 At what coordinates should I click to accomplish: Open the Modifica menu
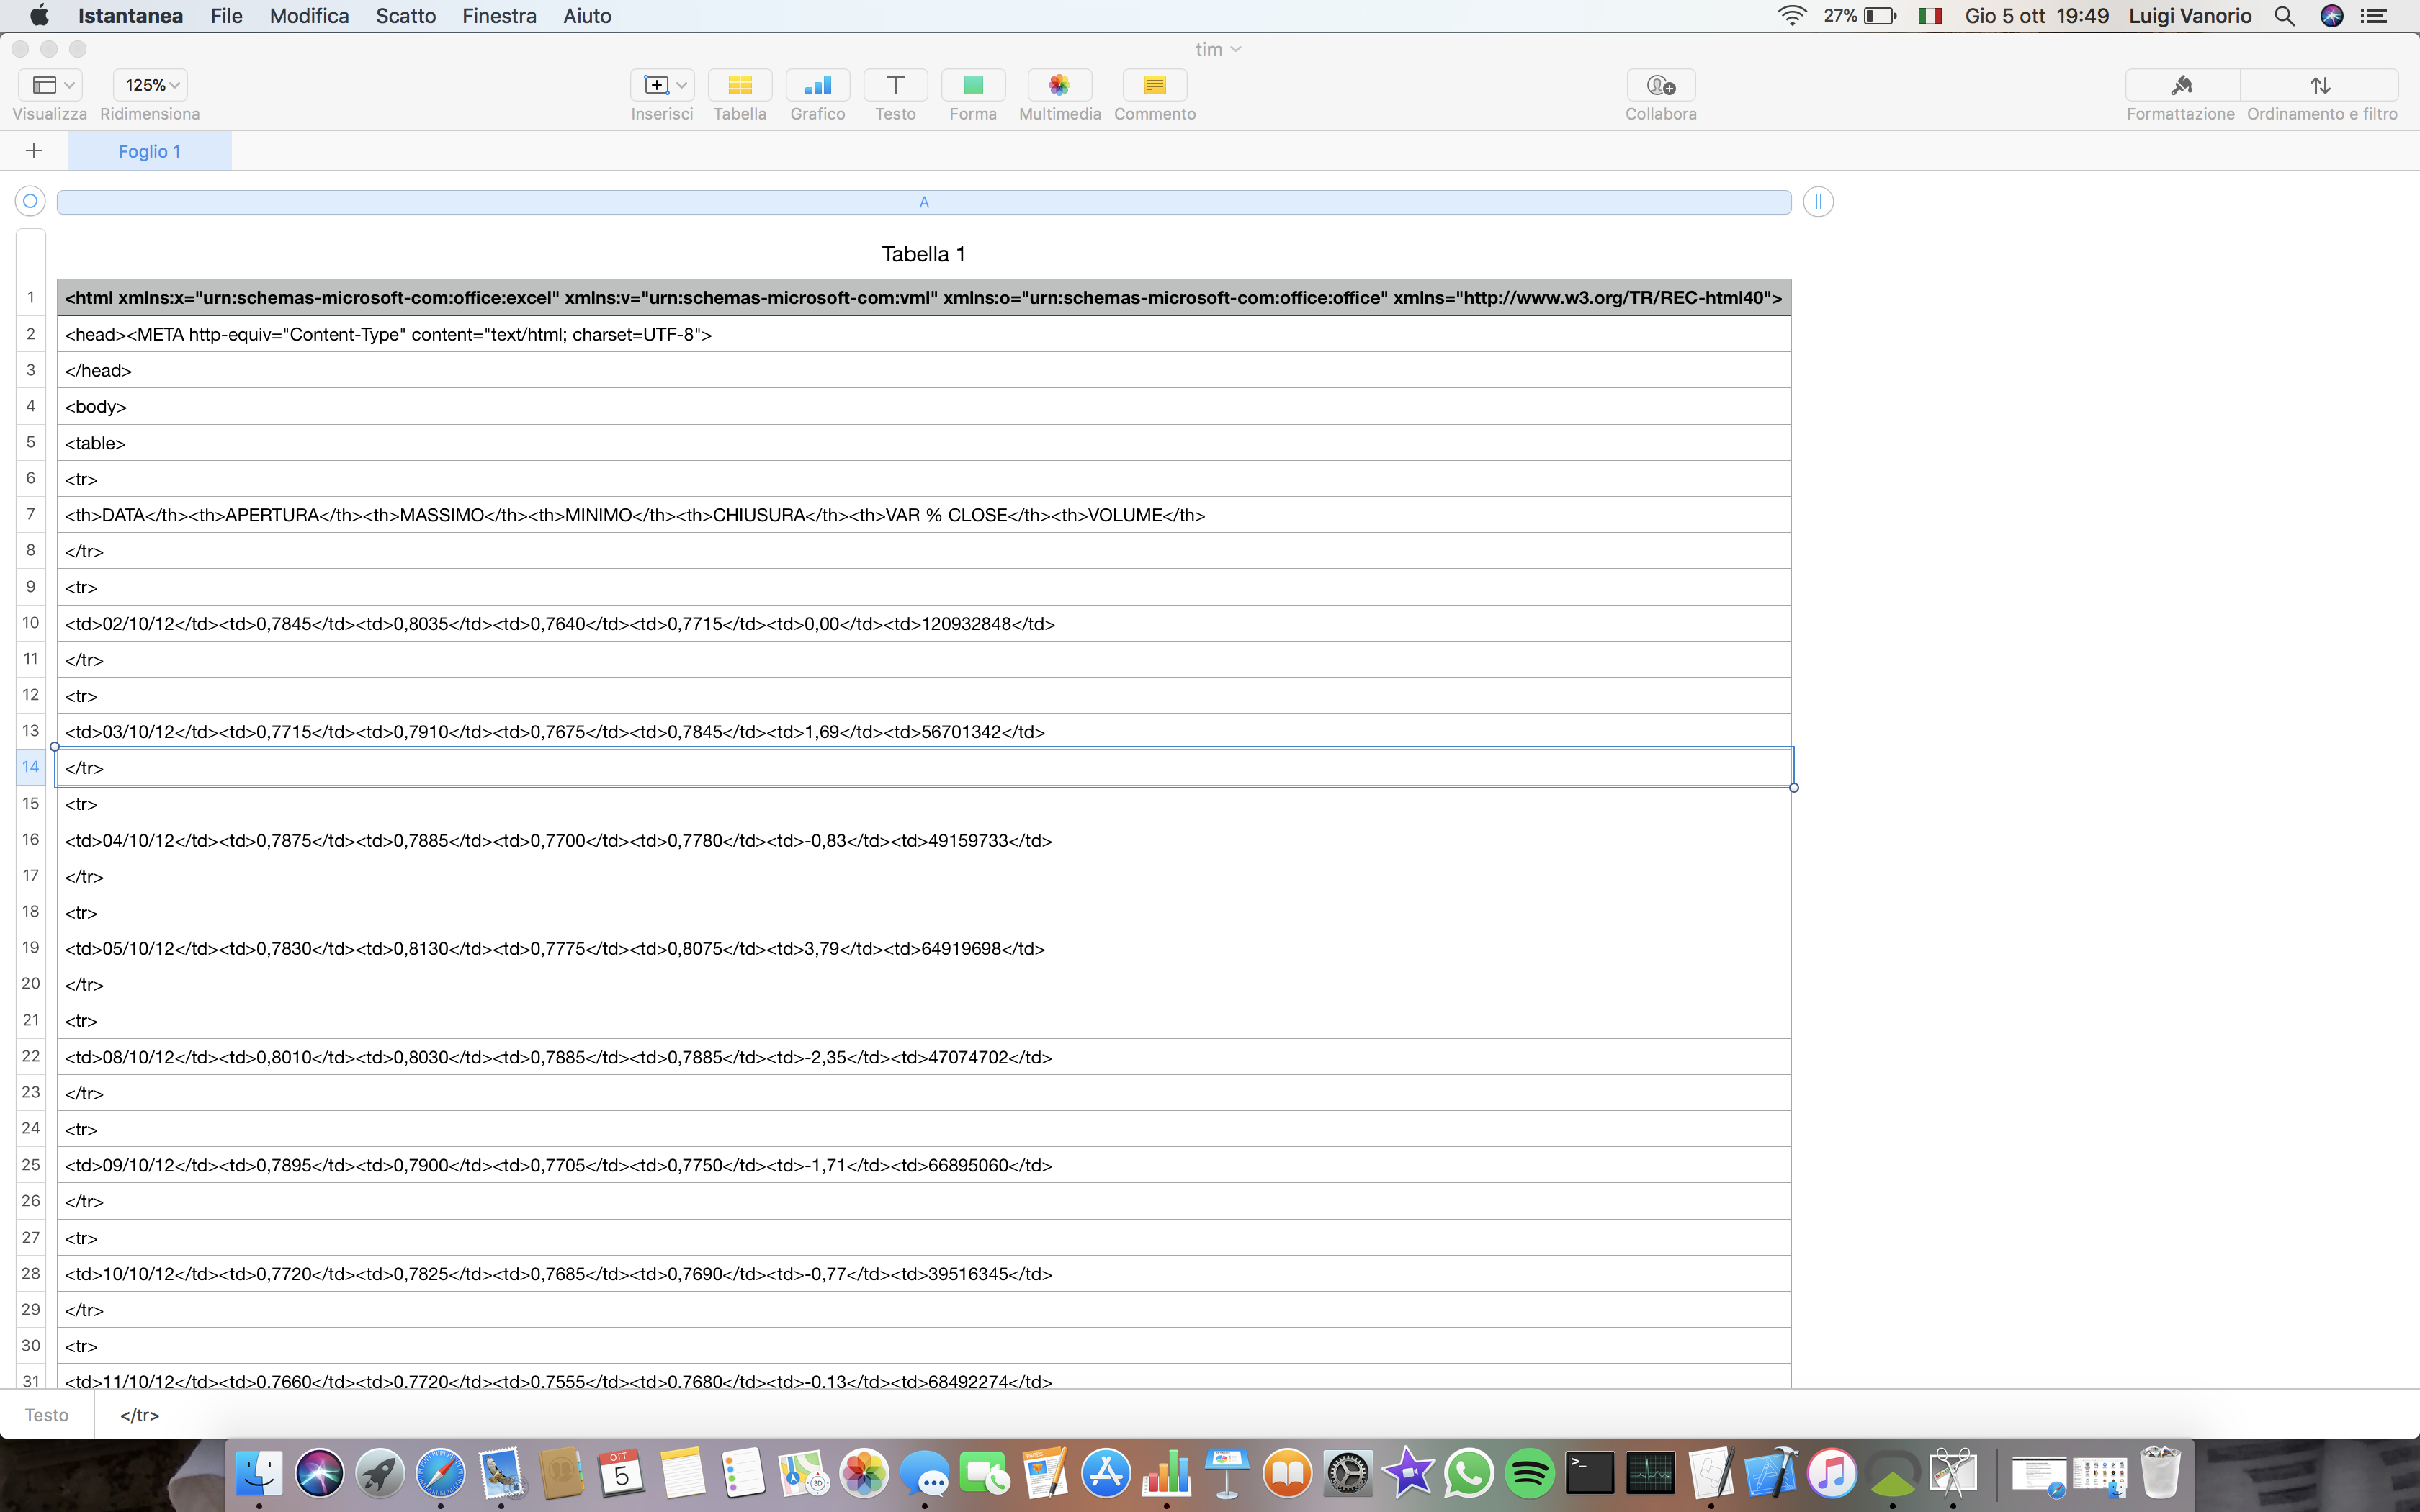tap(309, 16)
